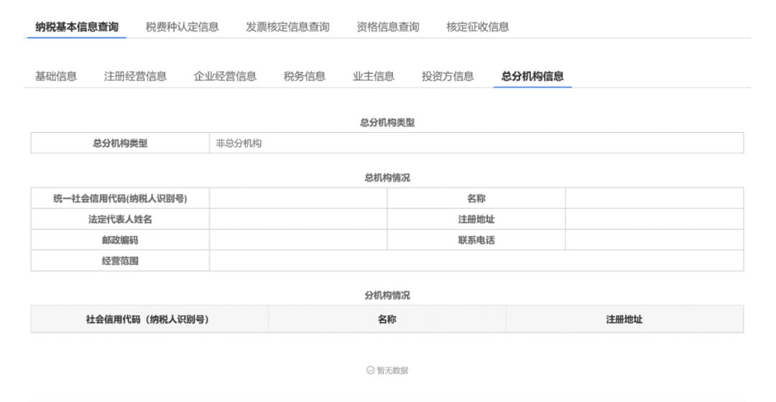Open 发票核定信息查询 tab

coord(287,27)
